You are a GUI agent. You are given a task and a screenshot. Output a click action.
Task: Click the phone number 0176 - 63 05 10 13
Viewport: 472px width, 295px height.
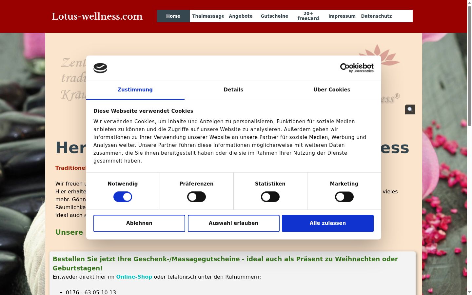coord(91,292)
